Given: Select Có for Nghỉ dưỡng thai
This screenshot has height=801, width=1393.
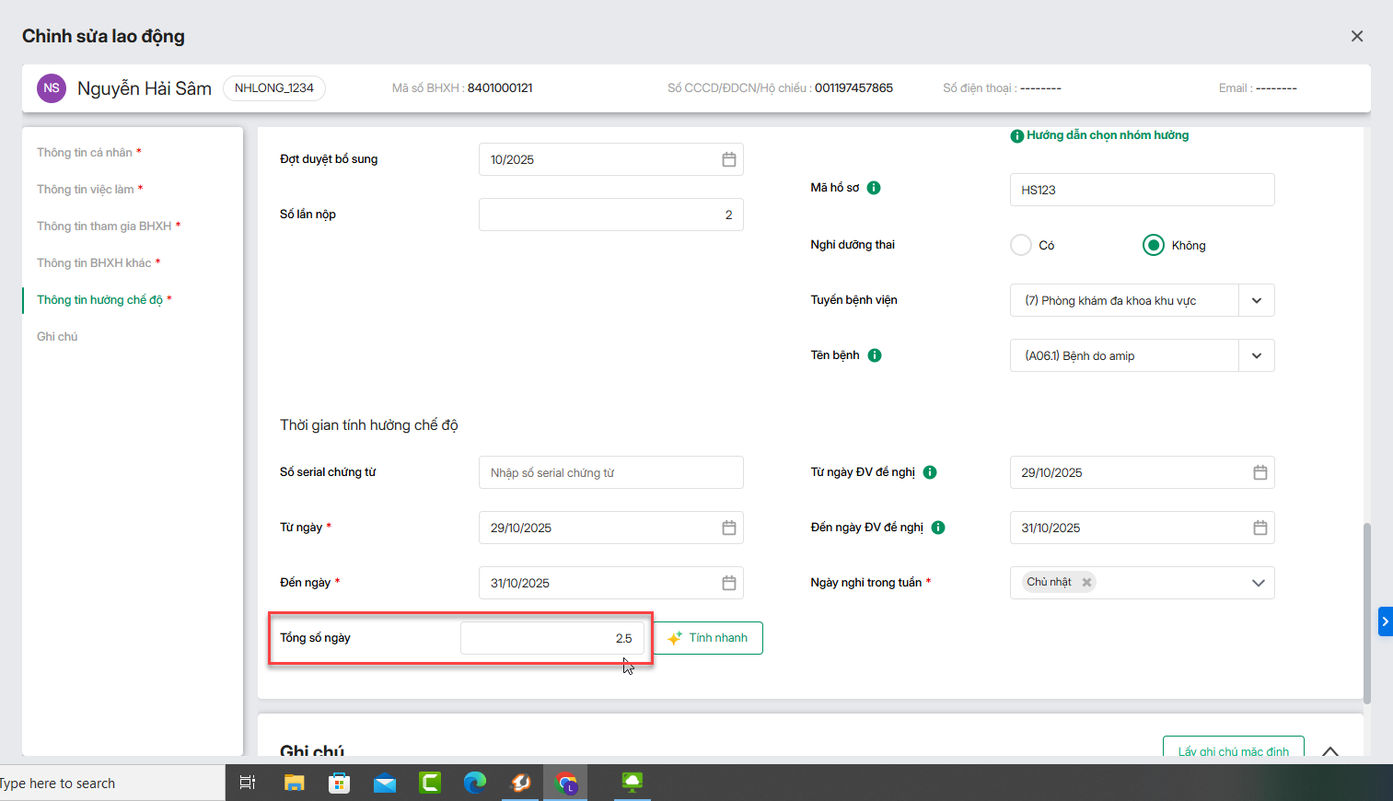Looking at the screenshot, I should tap(1021, 245).
